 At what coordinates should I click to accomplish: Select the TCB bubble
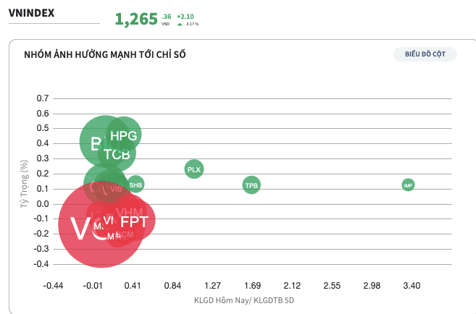coord(117,154)
